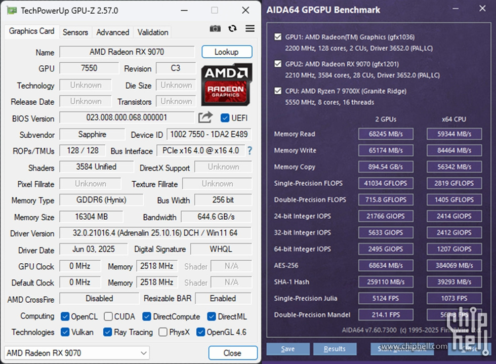Click the Revision field C3
The width and height of the screenshot is (496, 364).
(176, 68)
